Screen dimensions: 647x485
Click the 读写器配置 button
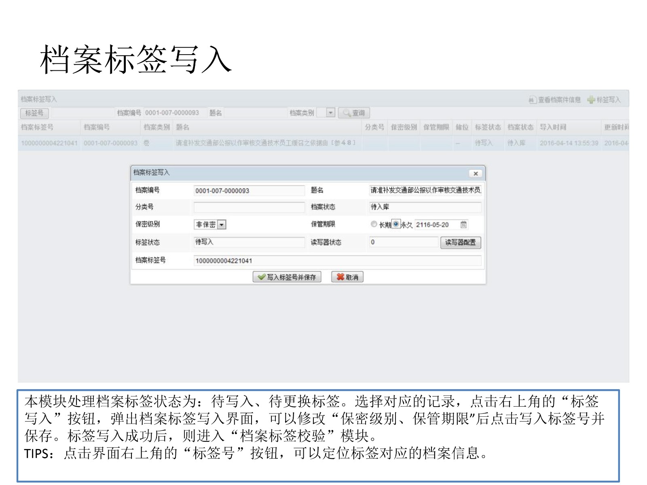click(x=460, y=242)
